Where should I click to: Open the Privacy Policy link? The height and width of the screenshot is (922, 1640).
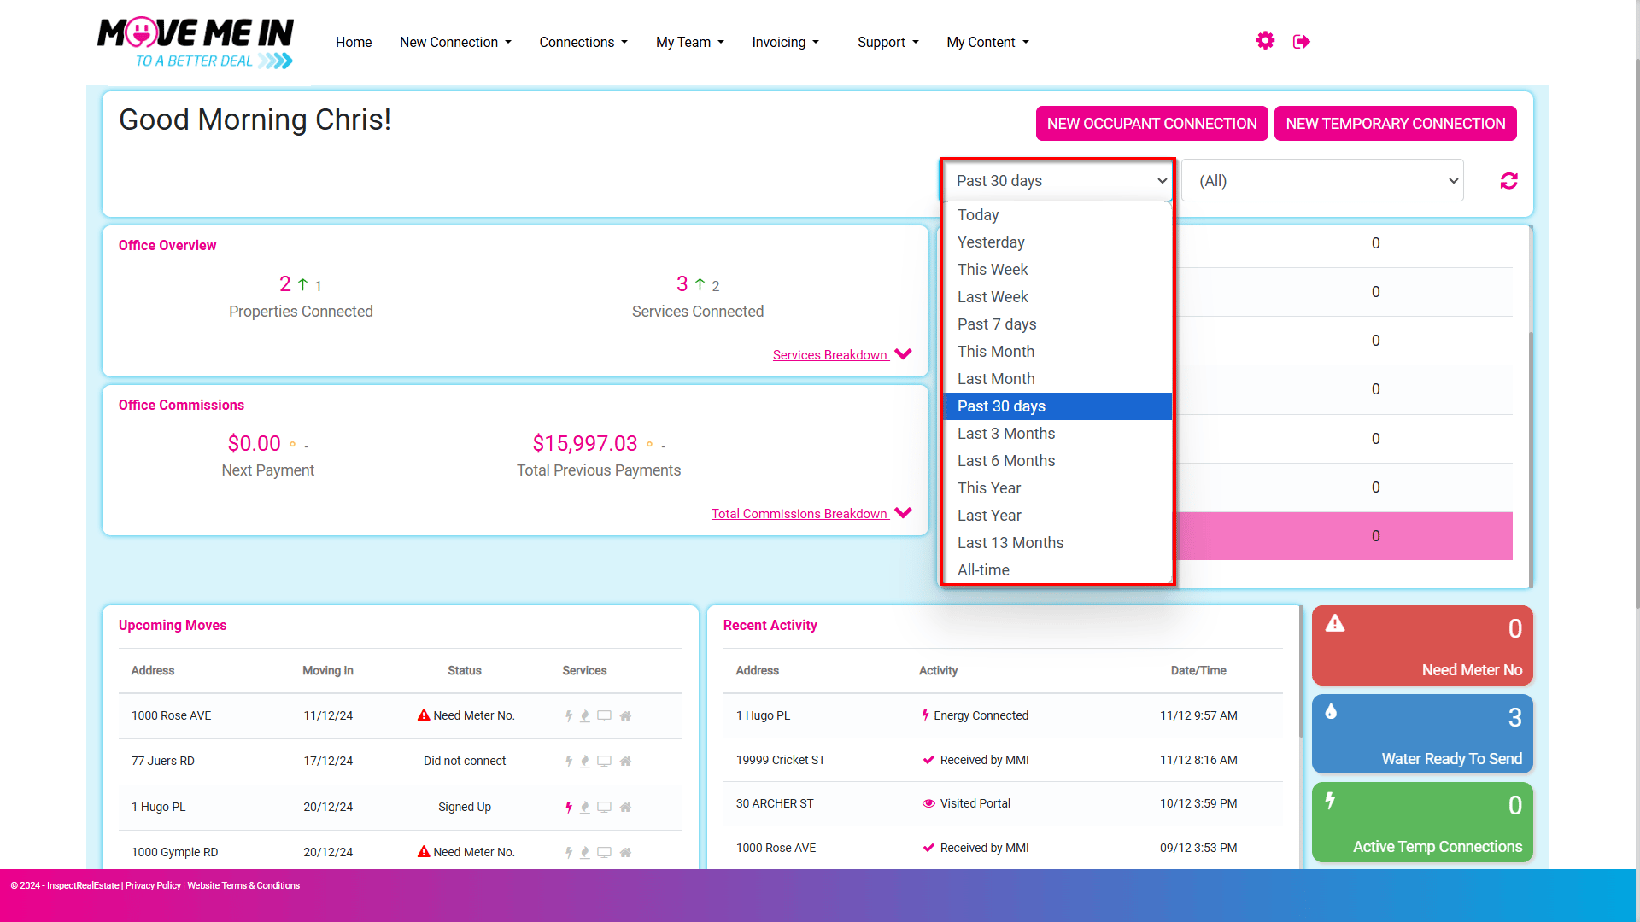[x=153, y=886]
